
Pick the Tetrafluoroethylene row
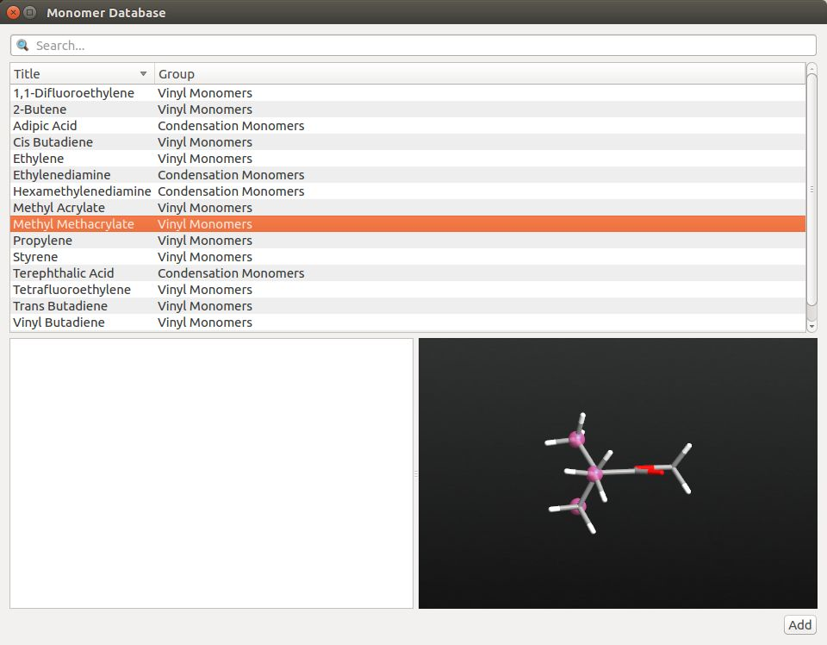click(72, 290)
